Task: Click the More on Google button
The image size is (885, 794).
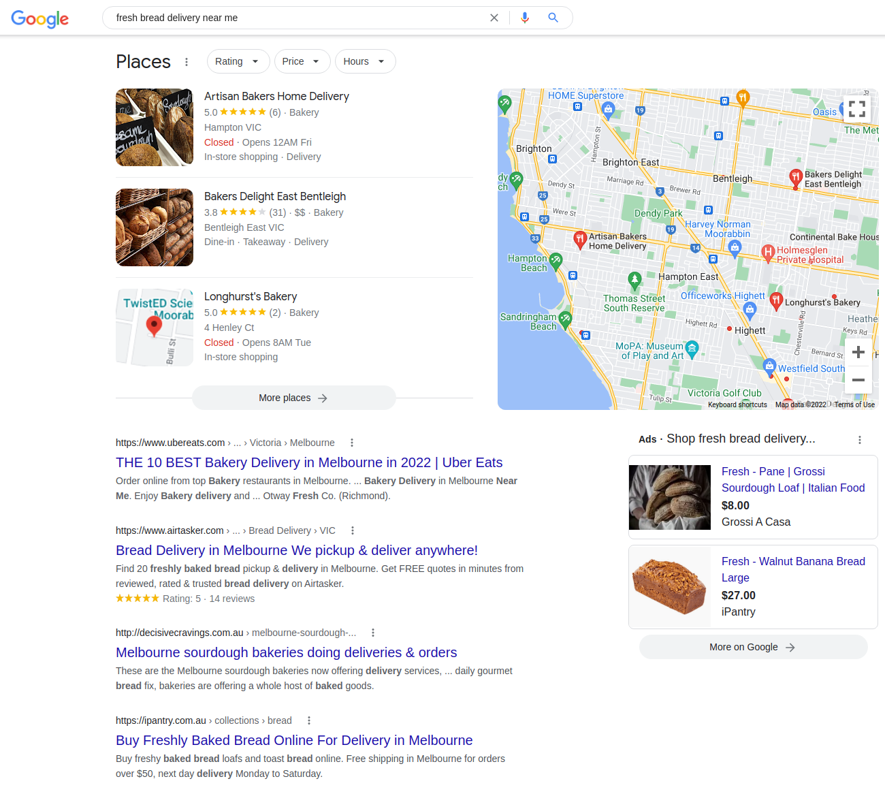Action: [752, 647]
